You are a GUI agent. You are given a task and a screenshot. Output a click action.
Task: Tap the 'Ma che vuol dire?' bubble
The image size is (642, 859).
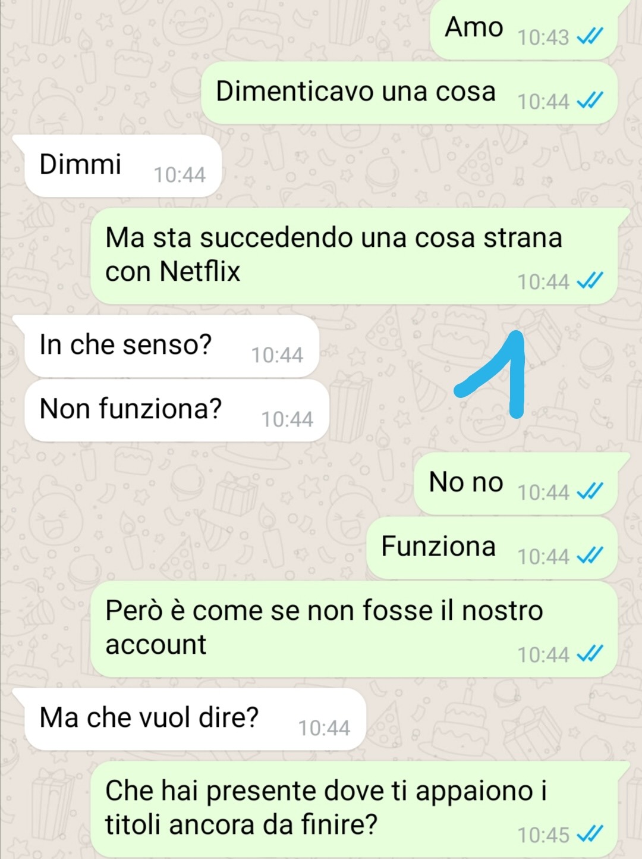click(x=195, y=719)
